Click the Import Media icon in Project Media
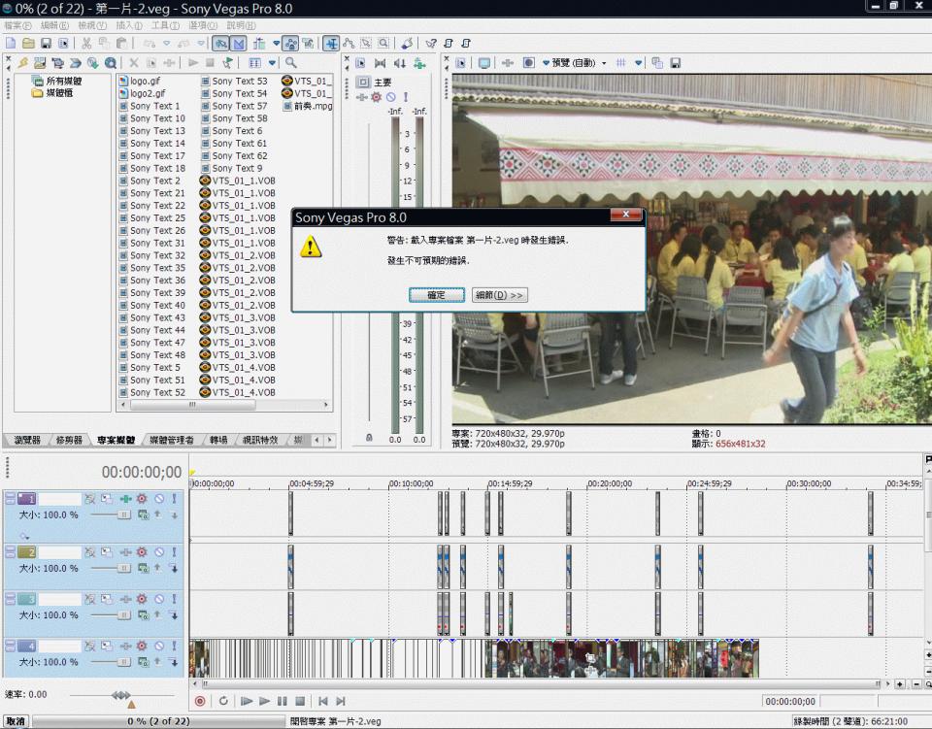Screen dimensions: 932x729 click(39, 63)
